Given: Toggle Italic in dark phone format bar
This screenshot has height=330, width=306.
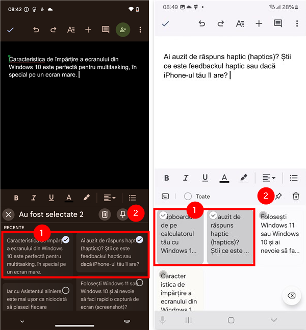Looking at the screenshot, I should [34, 198].
